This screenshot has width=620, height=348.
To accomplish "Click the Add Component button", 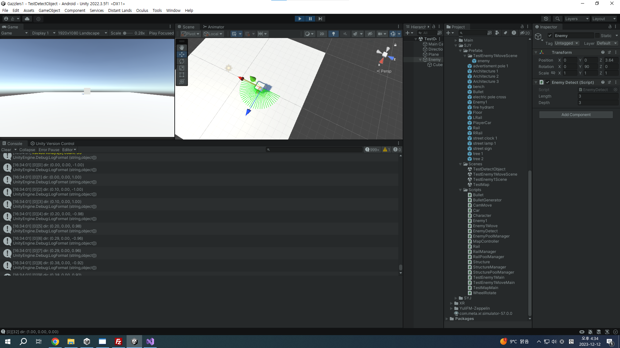I will [576, 115].
